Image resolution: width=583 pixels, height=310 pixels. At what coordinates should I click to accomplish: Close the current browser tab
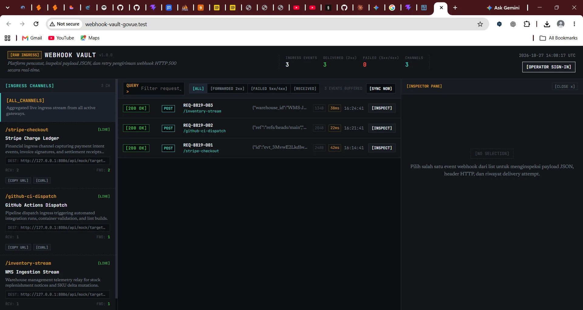tap(442, 8)
